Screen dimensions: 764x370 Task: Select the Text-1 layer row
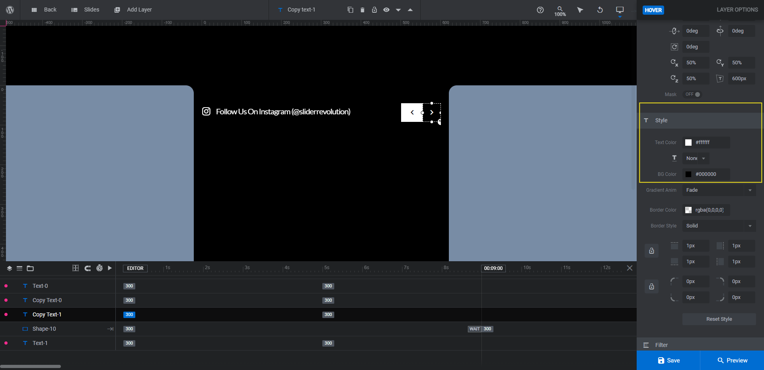coord(58,343)
